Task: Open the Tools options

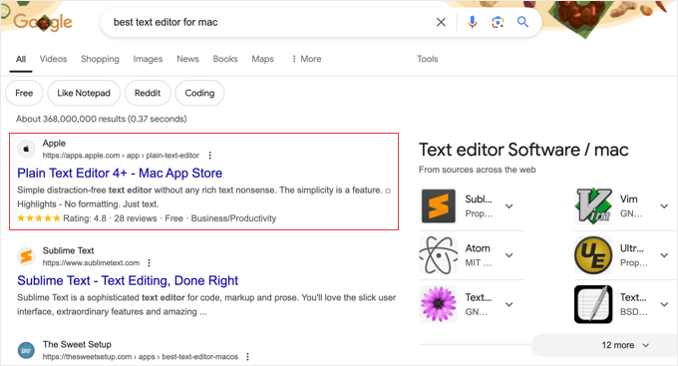Action: pyautogui.click(x=427, y=59)
